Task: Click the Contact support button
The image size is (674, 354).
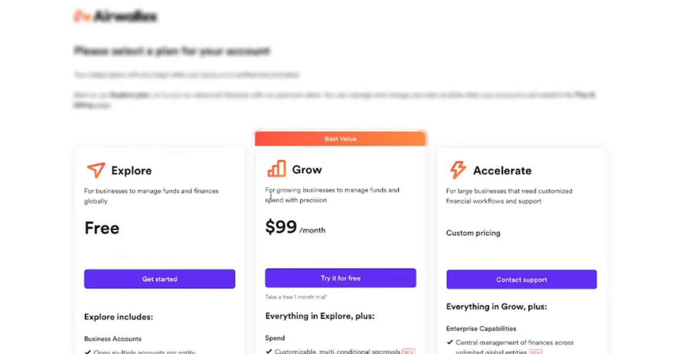Action: (x=521, y=279)
